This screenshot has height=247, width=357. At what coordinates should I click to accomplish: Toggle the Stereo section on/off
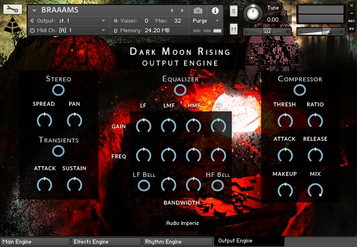click(x=58, y=90)
